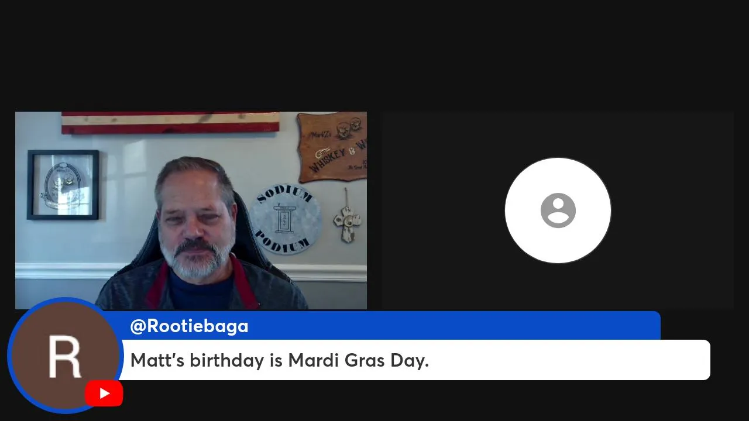
Task: Click the Sodium Podium round sign
Action: 285,219
